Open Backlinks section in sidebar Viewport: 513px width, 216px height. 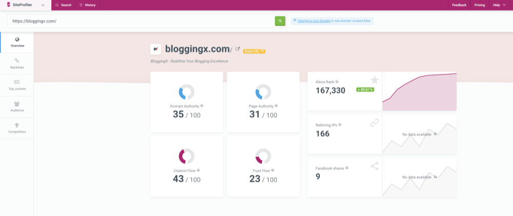pos(17,63)
